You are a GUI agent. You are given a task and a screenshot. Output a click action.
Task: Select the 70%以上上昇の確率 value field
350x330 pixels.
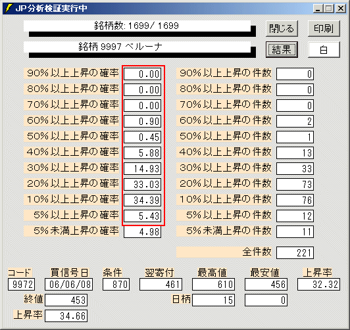pos(142,105)
